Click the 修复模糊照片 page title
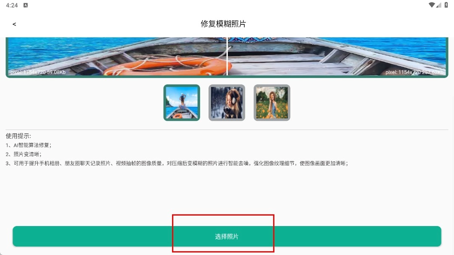Image resolution: width=454 pixels, height=255 pixels. [223, 24]
